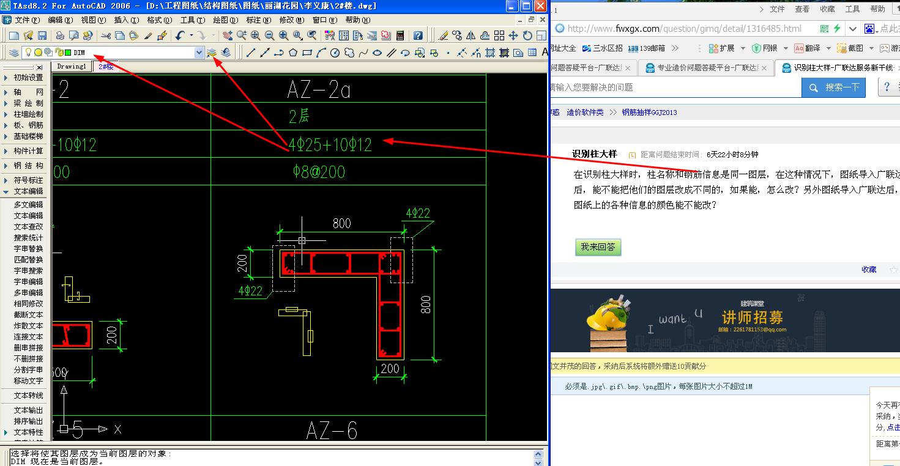The image size is (900, 466).
Task: Click the 文本输出 command
Action: pos(29,410)
